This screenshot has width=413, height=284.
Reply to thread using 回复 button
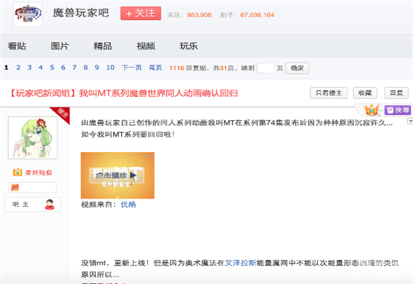point(396,93)
